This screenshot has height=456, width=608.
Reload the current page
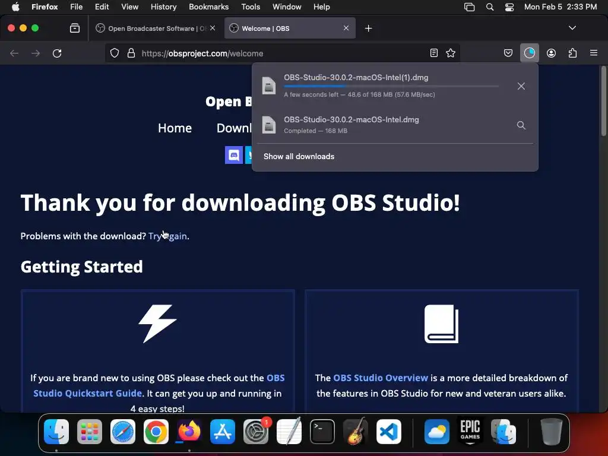pyautogui.click(x=57, y=53)
